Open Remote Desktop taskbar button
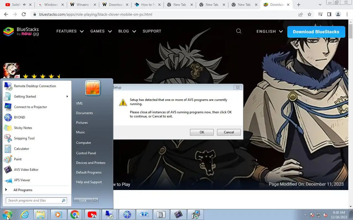 tap(109, 215)
